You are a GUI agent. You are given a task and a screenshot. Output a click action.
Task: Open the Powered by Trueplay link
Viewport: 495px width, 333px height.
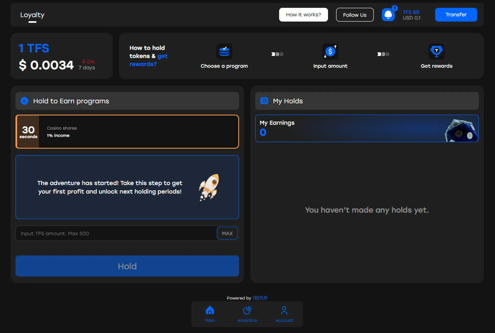(x=259, y=298)
